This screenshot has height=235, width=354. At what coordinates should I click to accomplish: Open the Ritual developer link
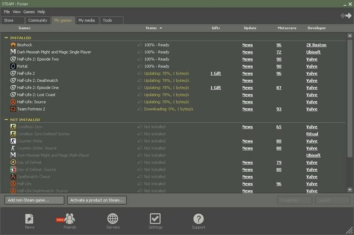coord(312,134)
